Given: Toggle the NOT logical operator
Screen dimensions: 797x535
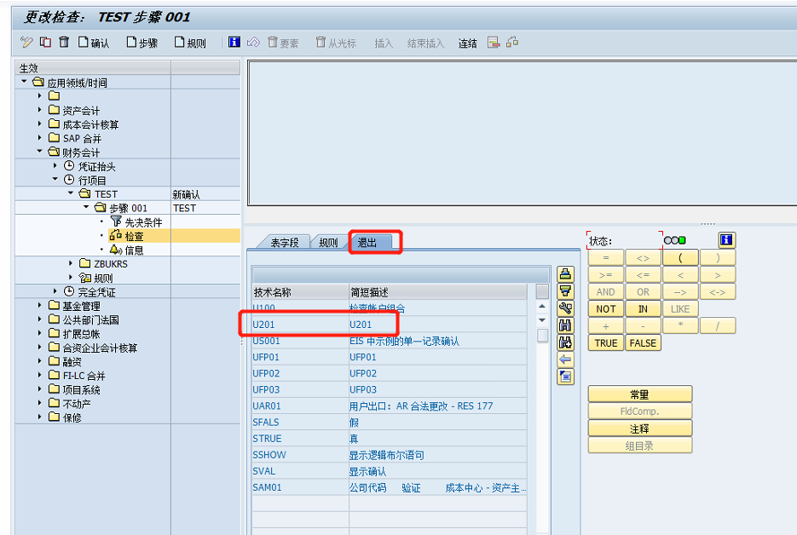Looking at the screenshot, I should (x=604, y=308).
